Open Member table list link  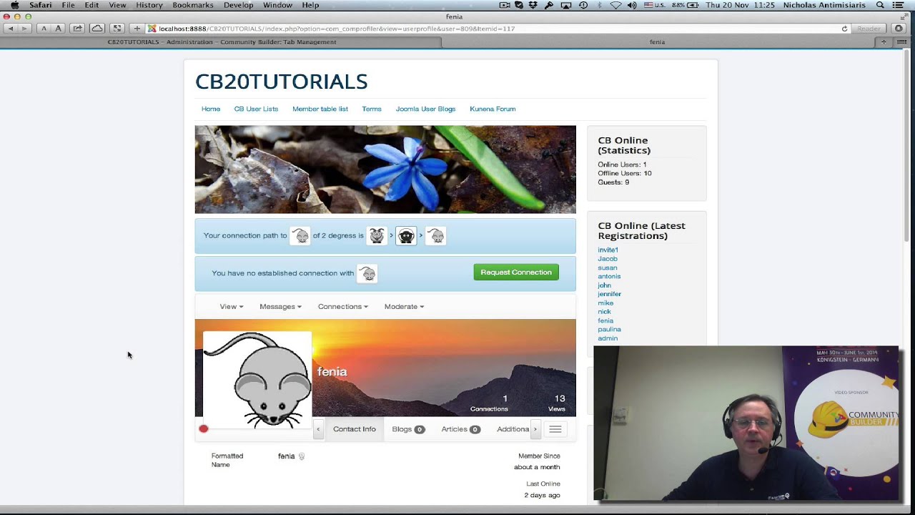[320, 109]
